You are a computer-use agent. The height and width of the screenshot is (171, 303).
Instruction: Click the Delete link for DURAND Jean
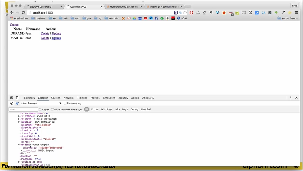coord(45,34)
